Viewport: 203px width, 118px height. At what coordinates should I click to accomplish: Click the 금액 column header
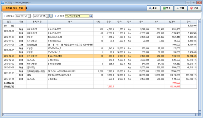(x=141, y=22)
